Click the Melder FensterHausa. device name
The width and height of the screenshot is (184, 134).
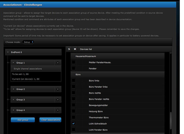pyautogui.click(x=100, y=62)
